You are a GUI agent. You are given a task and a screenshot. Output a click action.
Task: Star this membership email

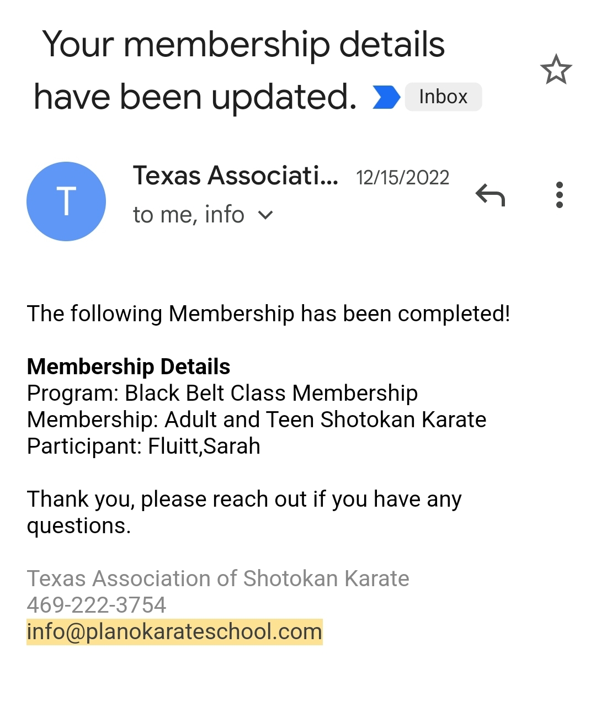pos(556,70)
